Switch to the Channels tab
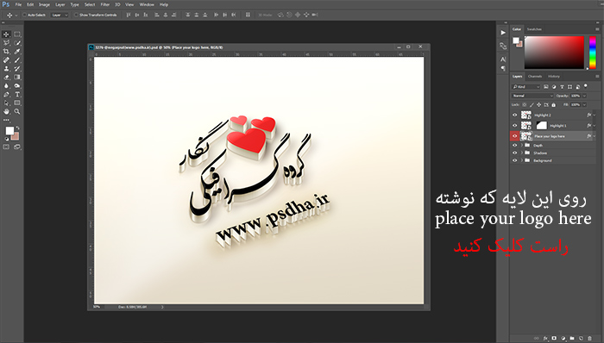 click(x=535, y=77)
